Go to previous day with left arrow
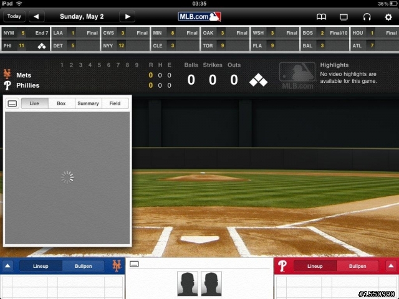 tap(37, 17)
